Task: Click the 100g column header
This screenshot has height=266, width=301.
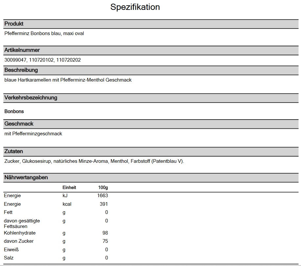Action: click(103, 187)
